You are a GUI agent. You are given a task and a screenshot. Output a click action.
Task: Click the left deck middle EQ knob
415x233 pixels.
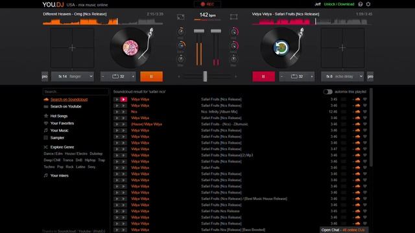point(180,45)
